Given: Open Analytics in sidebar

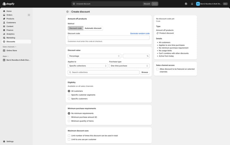Looking at the screenshot, I should 16,34.
